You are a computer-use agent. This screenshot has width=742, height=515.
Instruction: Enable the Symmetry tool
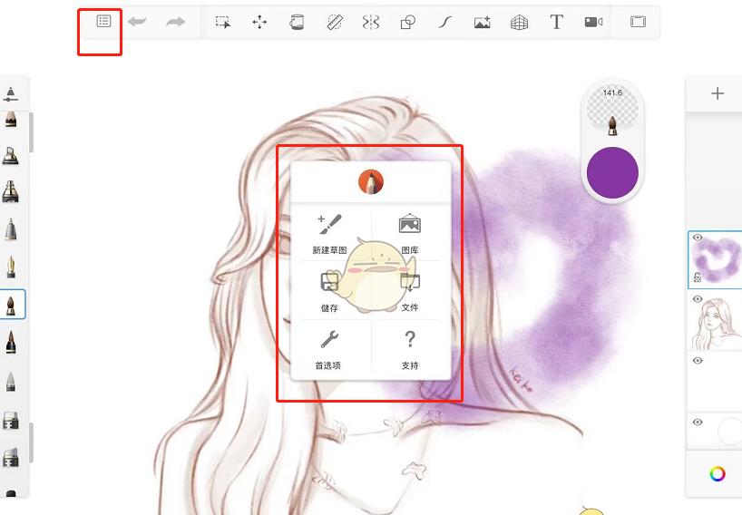tap(370, 22)
